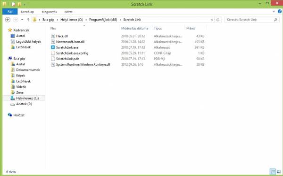The height and width of the screenshot is (176, 283).
Task: Switch to the Kezdőlap tab
Action: (x=27, y=12)
